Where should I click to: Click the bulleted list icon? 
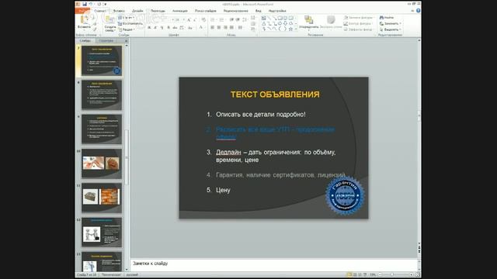[x=213, y=20]
